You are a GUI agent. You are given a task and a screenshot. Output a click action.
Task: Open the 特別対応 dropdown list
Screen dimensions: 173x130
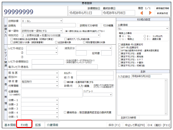click(60, 35)
